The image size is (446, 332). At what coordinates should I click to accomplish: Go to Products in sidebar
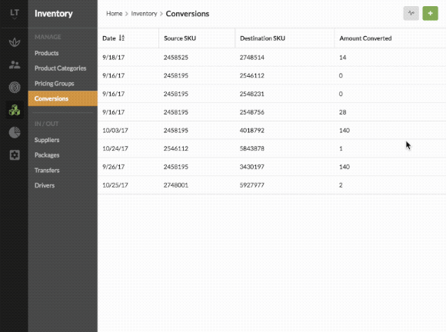click(x=47, y=53)
